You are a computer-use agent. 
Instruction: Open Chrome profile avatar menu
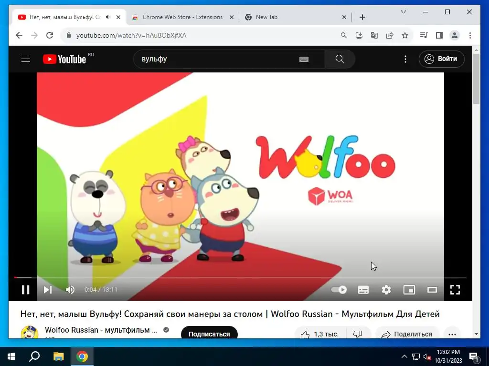(x=455, y=35)
